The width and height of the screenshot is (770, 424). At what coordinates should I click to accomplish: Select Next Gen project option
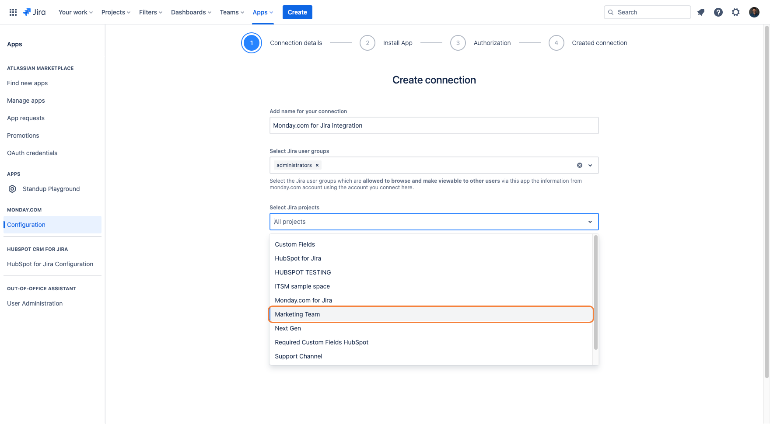431,328
